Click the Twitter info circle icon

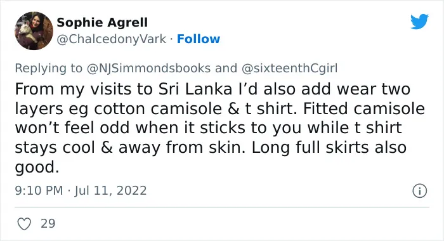(x=420, y=191)
